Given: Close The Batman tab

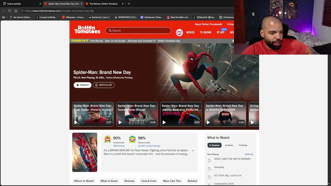Looking at the screenshot, I should point(123,4).
